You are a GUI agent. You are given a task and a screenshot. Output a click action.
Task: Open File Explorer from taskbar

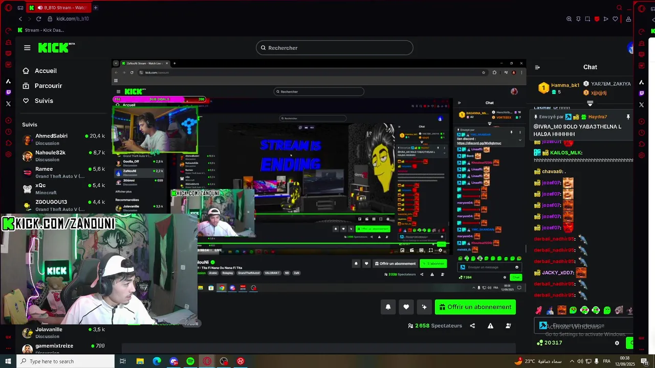coord(140,361)
